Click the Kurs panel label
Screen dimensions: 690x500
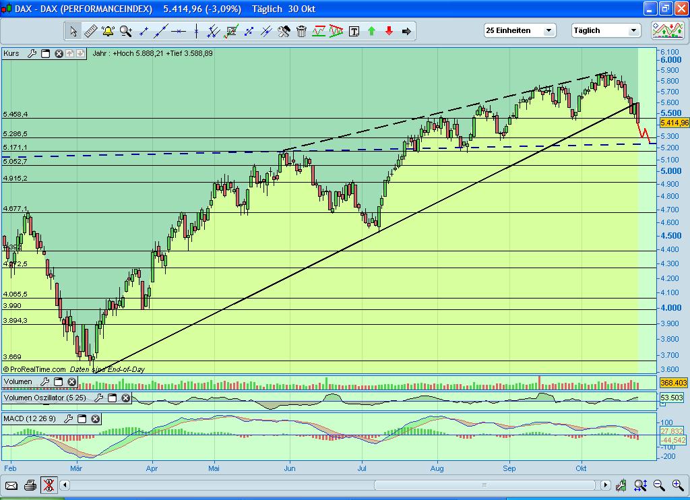click(x=11, y=54)
